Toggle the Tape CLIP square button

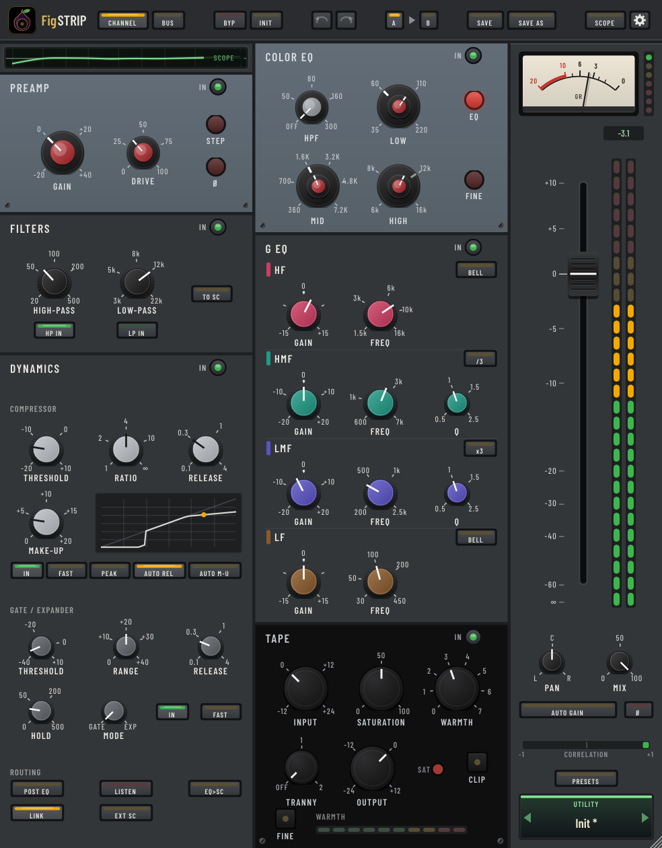click(x=477, y=762)
